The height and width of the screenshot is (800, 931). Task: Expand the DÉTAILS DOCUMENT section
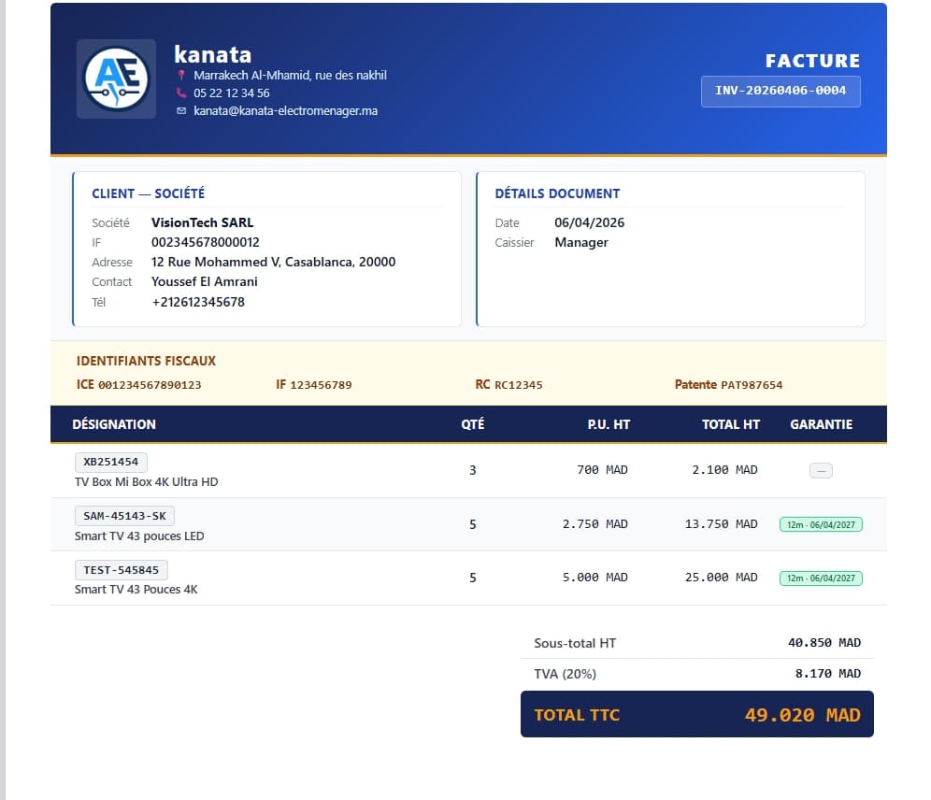(x=557, y=193)
